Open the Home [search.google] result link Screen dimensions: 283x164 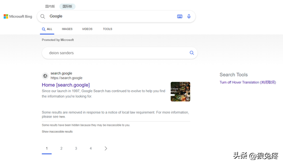[x=66, y=85]
